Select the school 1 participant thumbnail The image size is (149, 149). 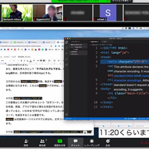tap(108, 13)
